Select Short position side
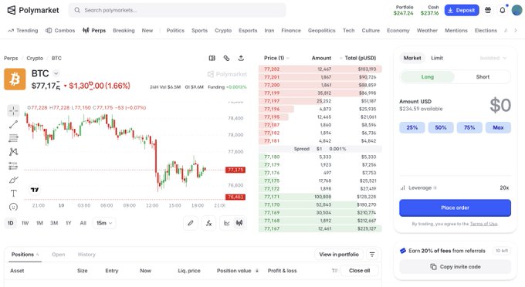This screenshot has height=287, width=525. pos(483,77)
